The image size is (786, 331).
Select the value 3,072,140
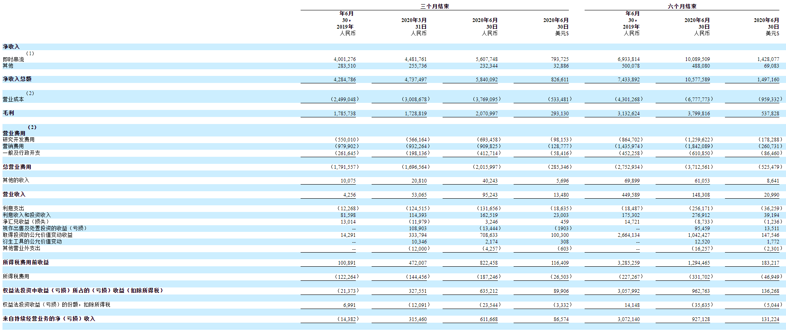pyautogui.click(x=629, y=319)
